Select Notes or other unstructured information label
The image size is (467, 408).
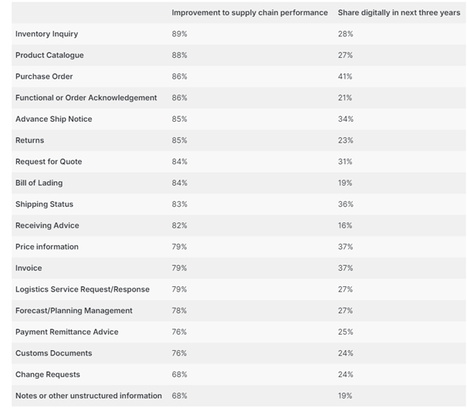tap(89, 396)
